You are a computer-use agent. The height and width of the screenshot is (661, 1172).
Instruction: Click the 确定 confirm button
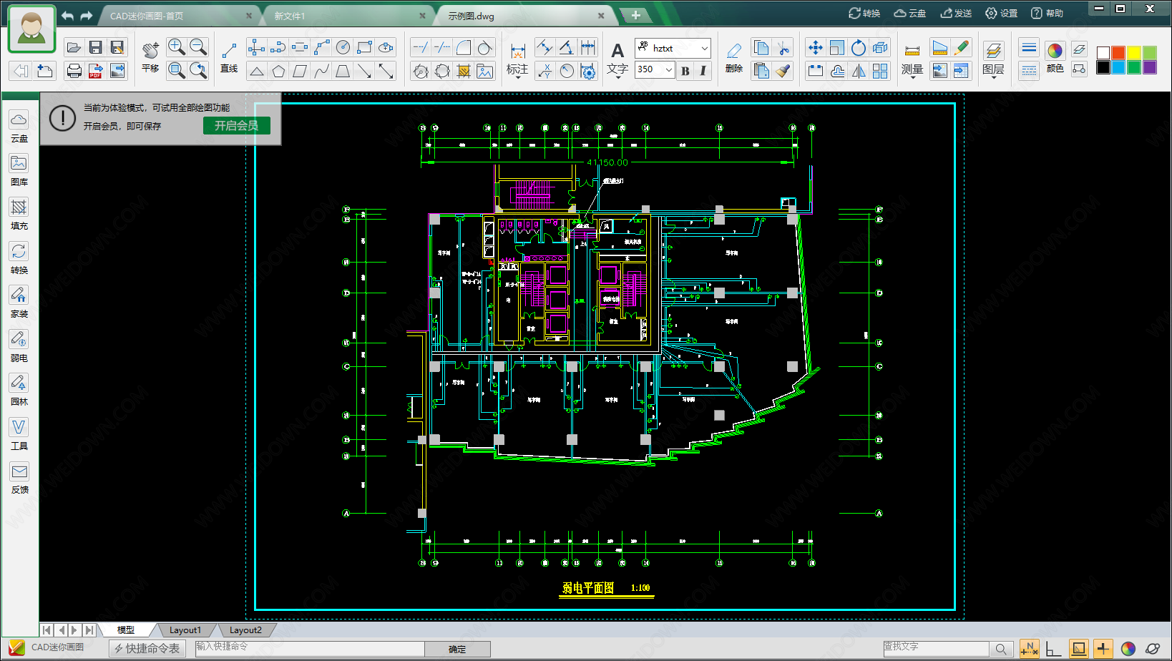(457, 649)
